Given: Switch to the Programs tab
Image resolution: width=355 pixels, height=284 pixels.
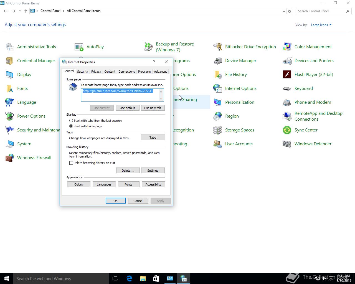Looking at the screenshot, I should [x=144, y=72].
